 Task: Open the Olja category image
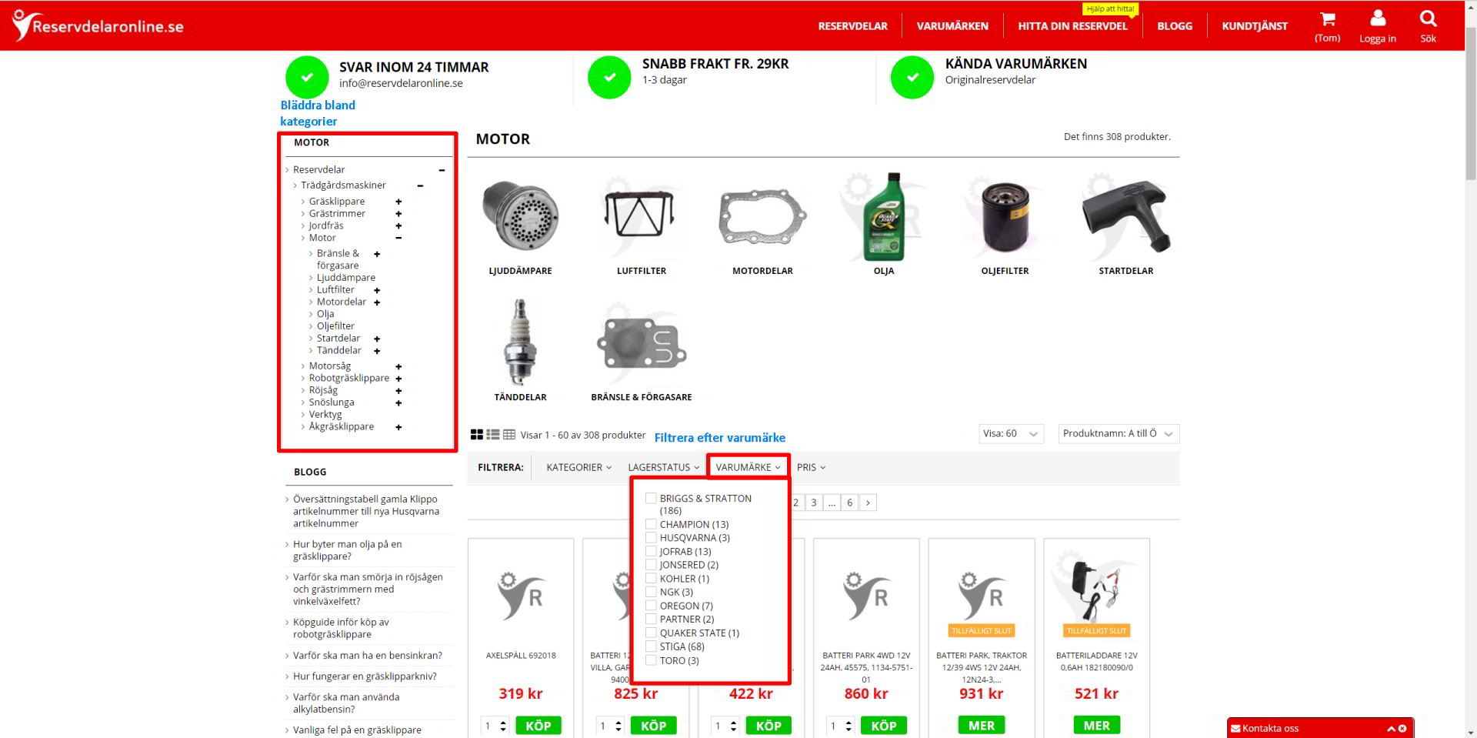pyautogui.click(x=883, y=217)
